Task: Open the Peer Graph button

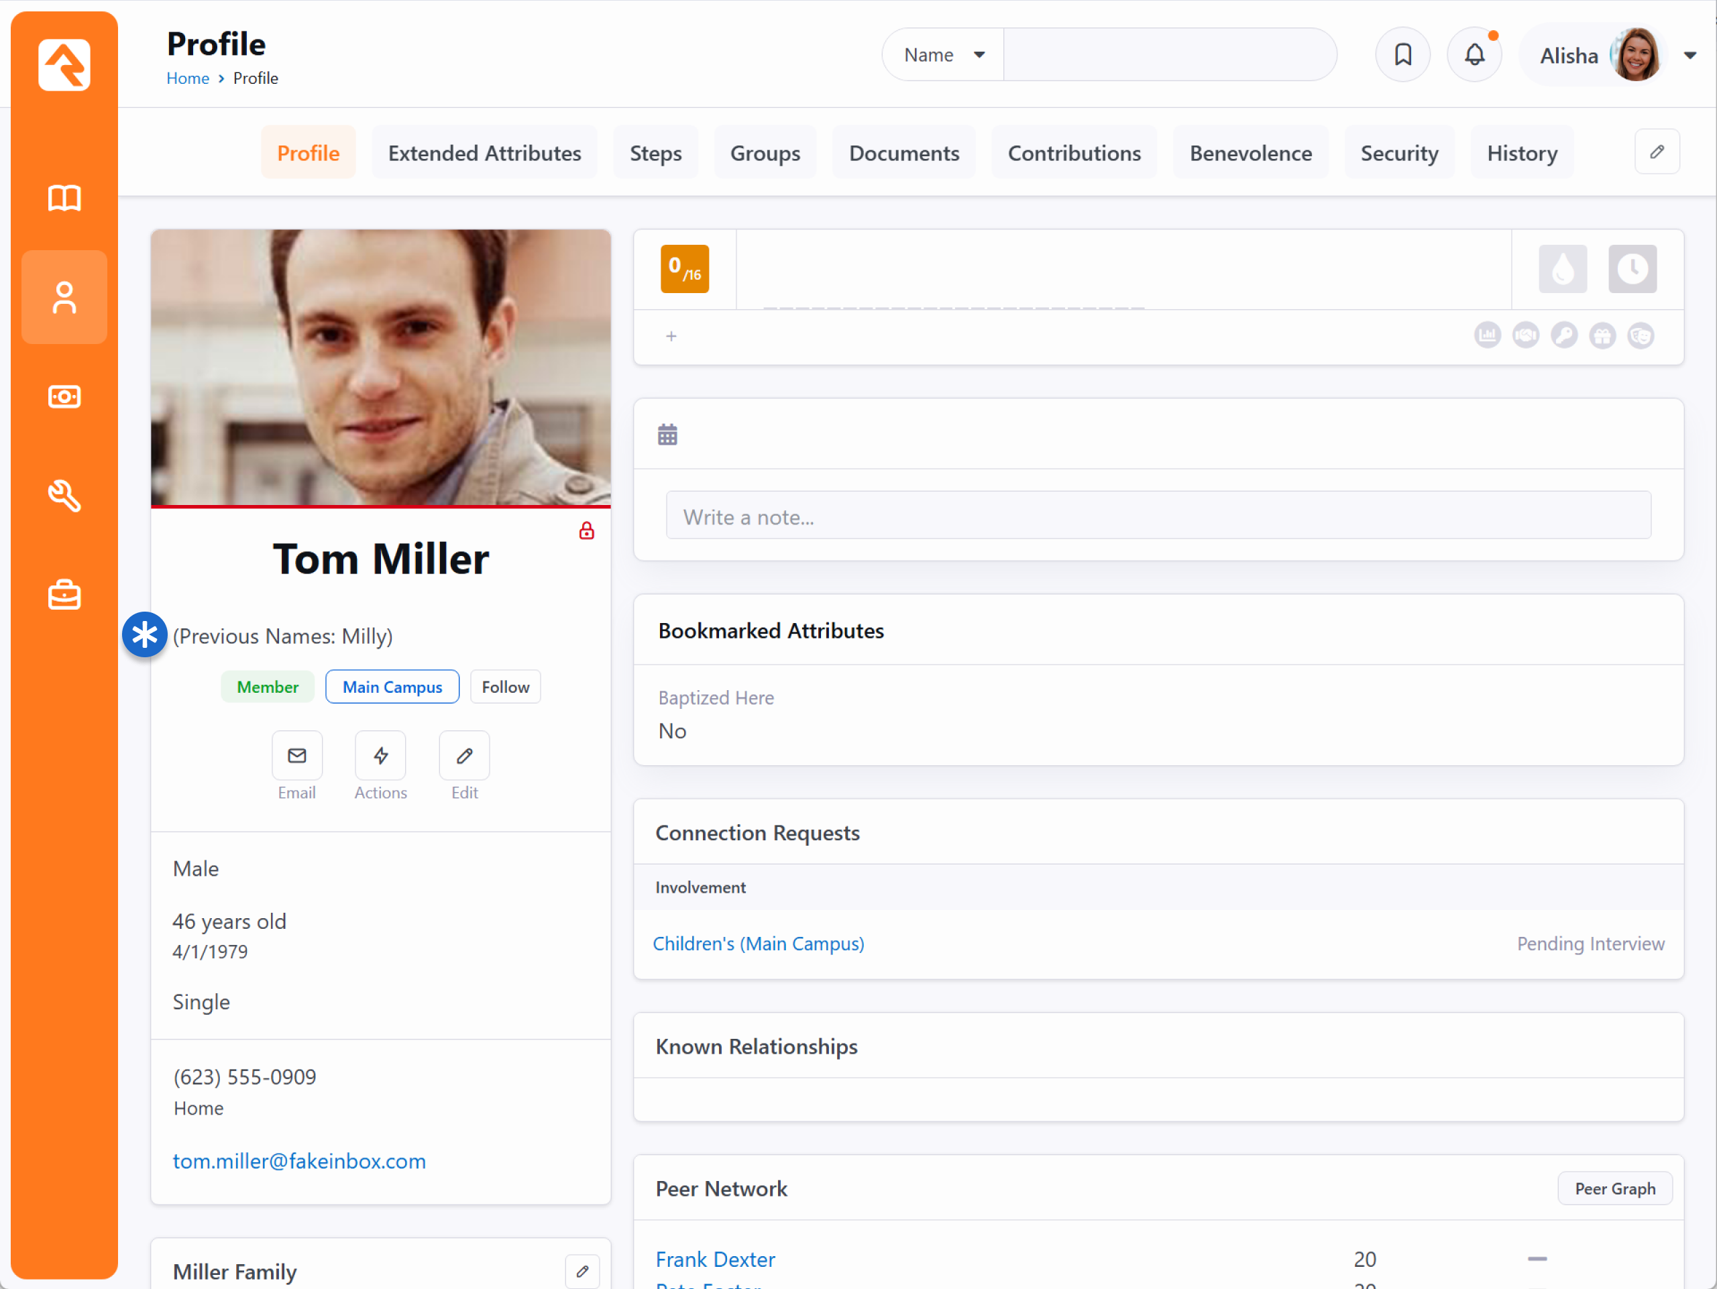Action: click(x=1614, y=1189)
